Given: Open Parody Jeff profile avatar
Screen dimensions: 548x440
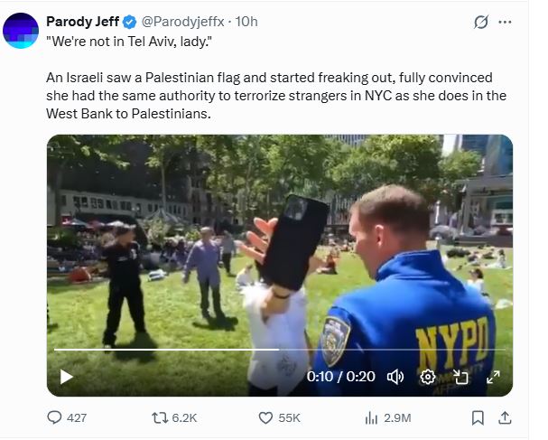Looking at the screenshot, I should (x=21, y=31).
